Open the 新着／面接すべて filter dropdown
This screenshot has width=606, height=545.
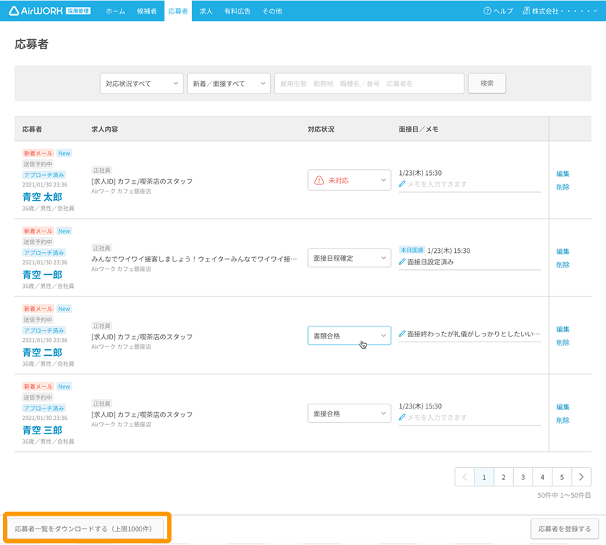click(229, 84)
